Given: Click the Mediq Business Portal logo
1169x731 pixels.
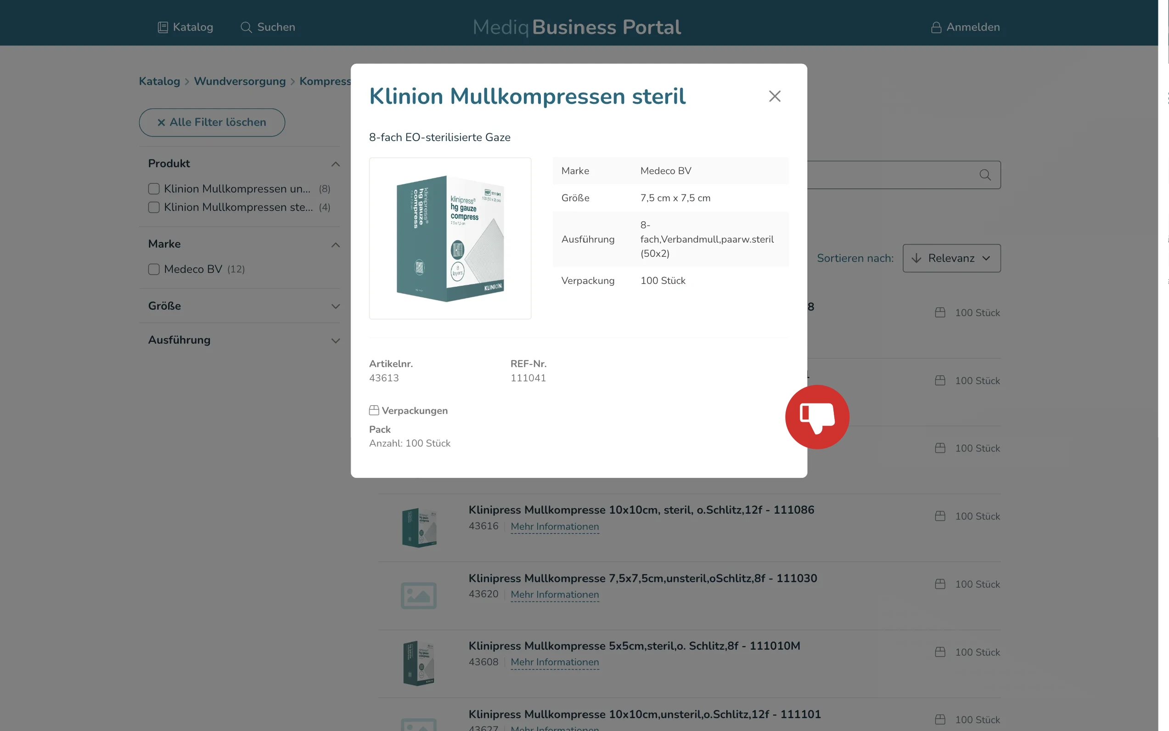Looking at the screenshot, I should pos(577,27).
